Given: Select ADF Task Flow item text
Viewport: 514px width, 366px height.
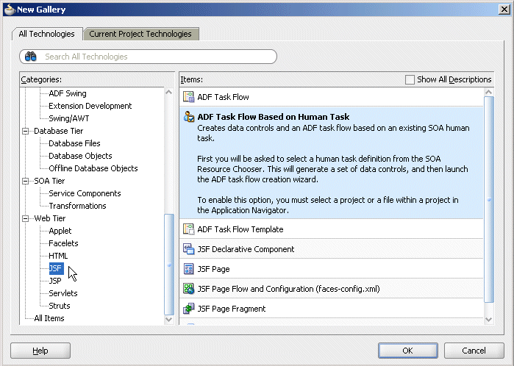Looking at the screenshot, I should coord(223,97).
